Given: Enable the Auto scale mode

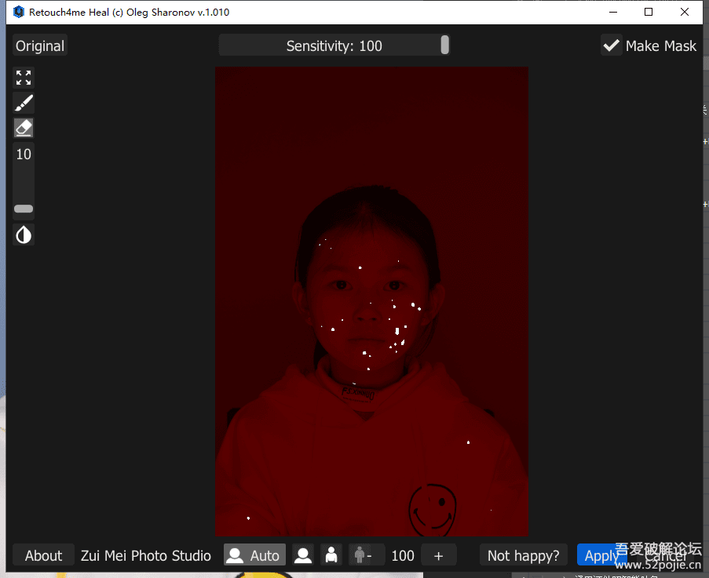Looking at the screenshot, I should 254,555.
